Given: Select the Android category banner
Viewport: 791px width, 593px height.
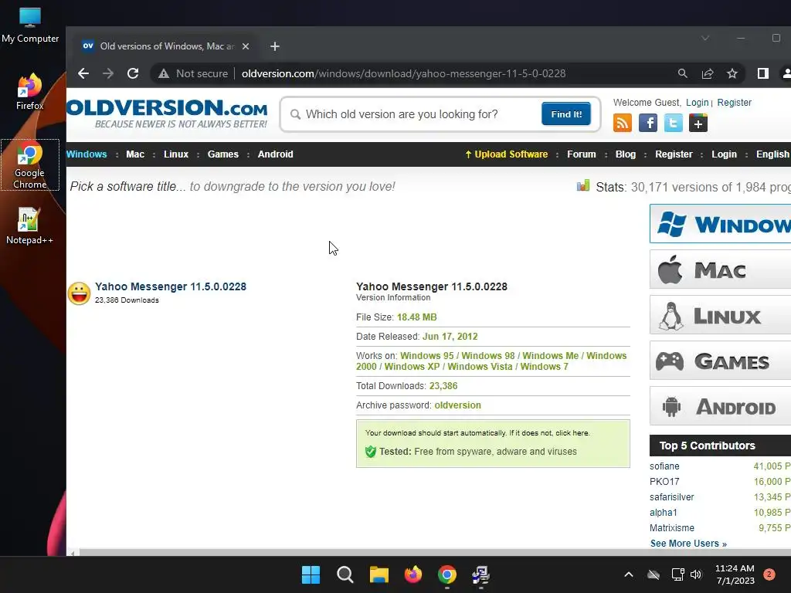Looking at the screenshot, I should coord(721,406).
